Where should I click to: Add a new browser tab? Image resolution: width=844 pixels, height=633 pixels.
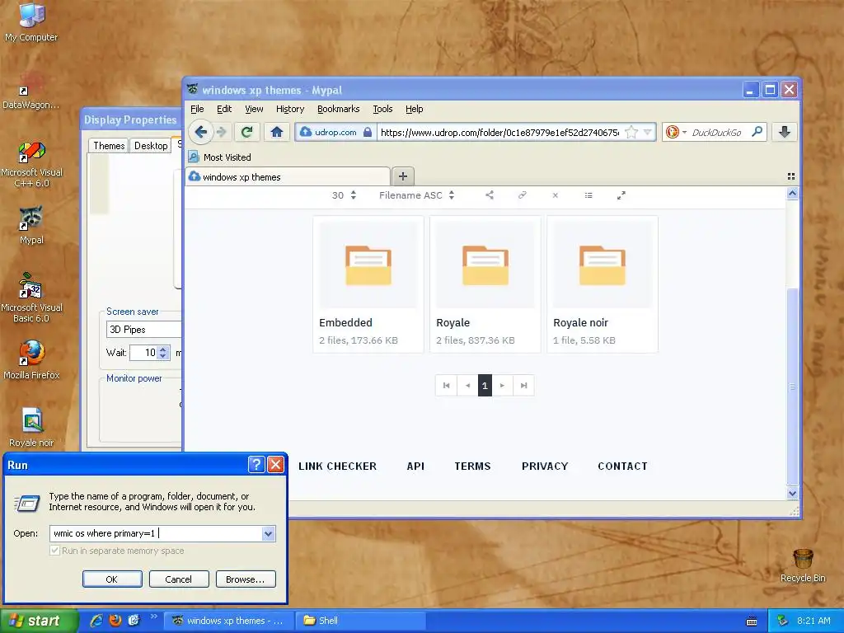[x=402, y=176]
